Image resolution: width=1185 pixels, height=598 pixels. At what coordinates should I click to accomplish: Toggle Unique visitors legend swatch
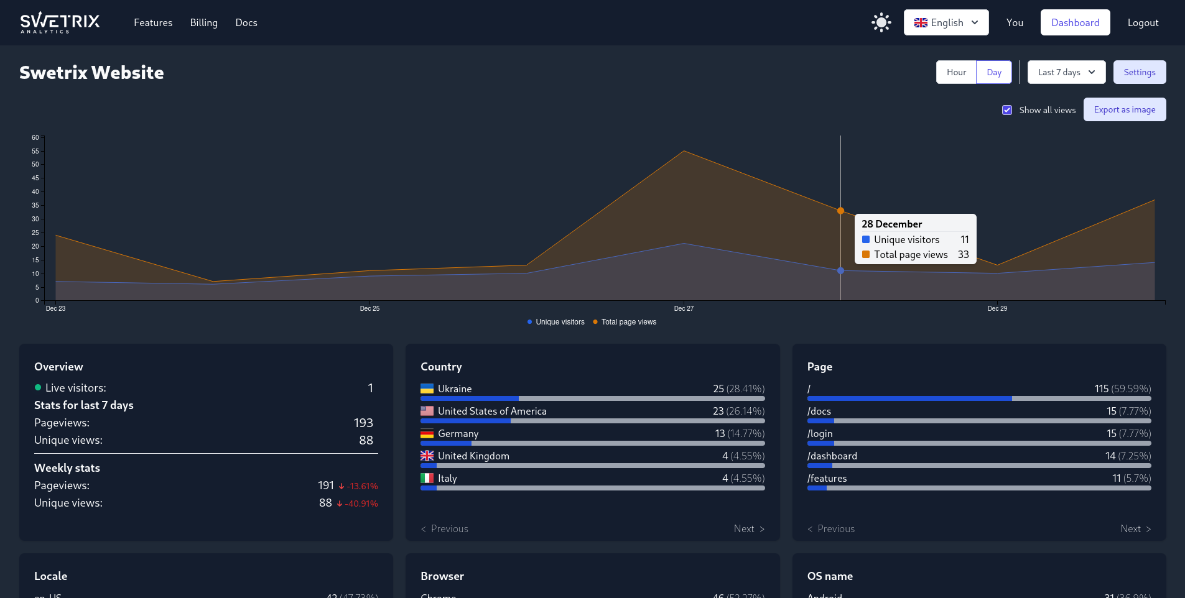[530, 322]
